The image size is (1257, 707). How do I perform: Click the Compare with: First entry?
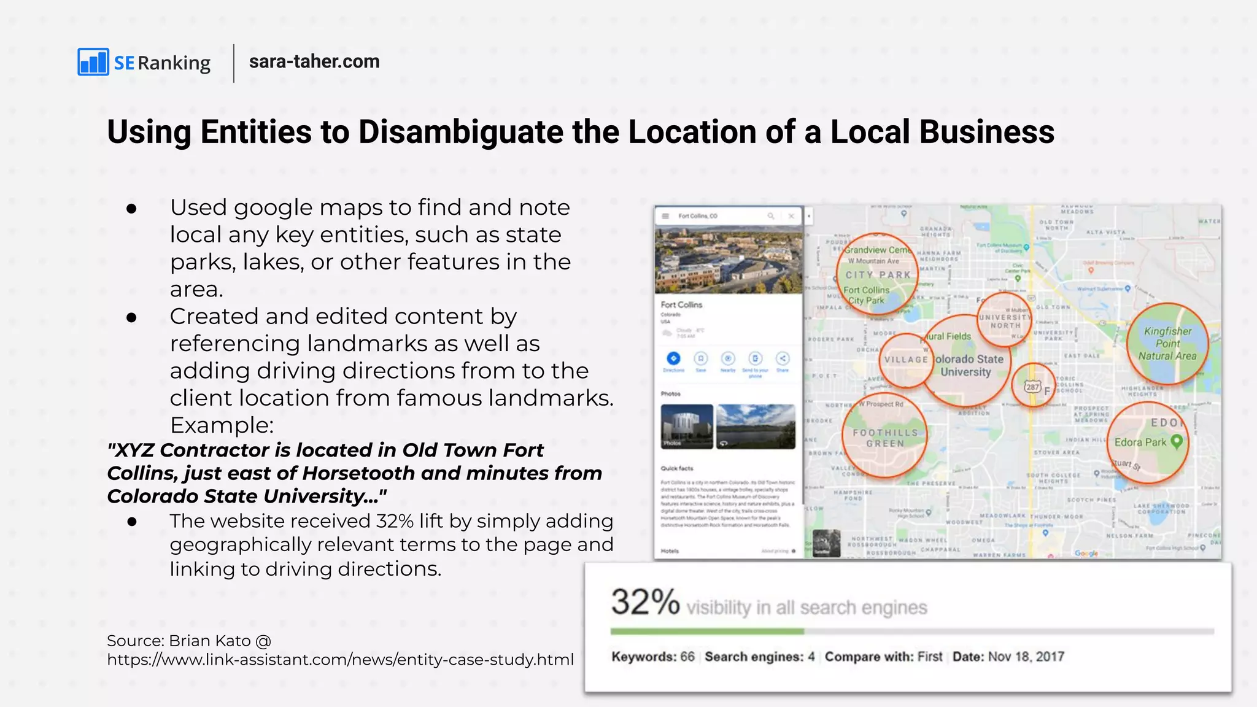[x=883, y=657]
